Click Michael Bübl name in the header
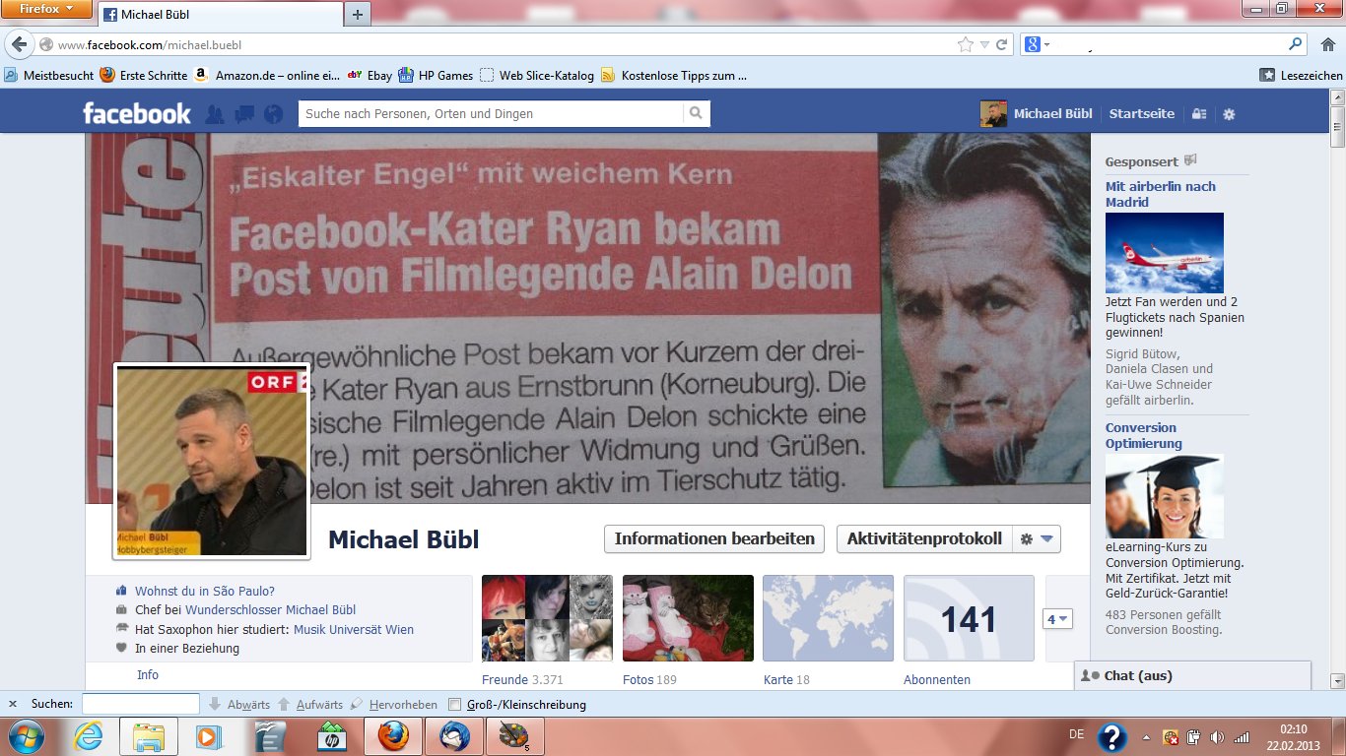The height and width of the screenshot is (756, 1346). click(1052, 113)
